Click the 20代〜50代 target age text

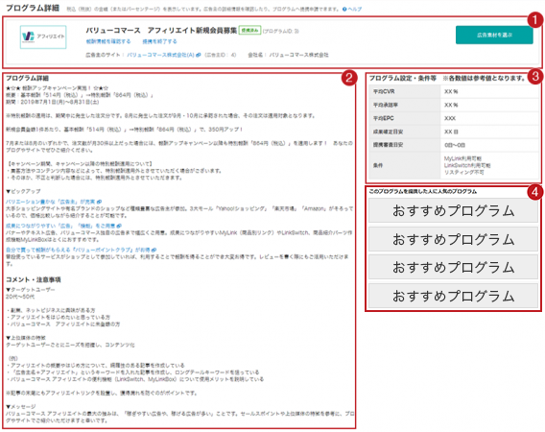tap(20, 297)
